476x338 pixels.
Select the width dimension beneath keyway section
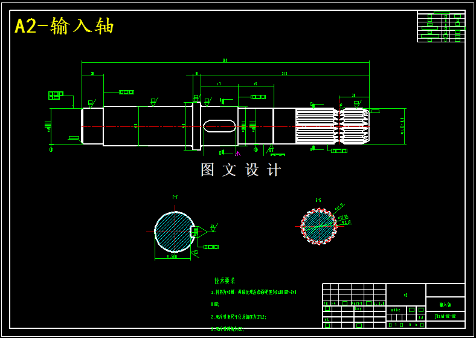coord(172,257)
